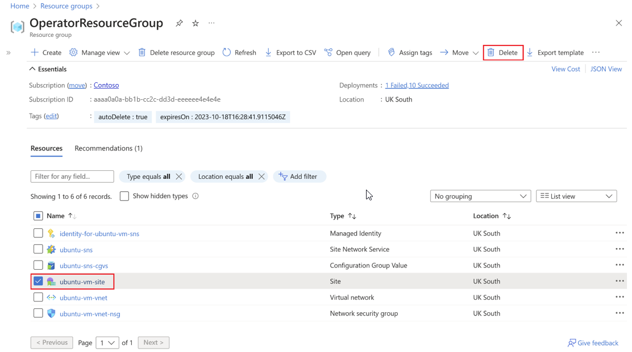Mark resource group as favorite with star

[196, 23]
